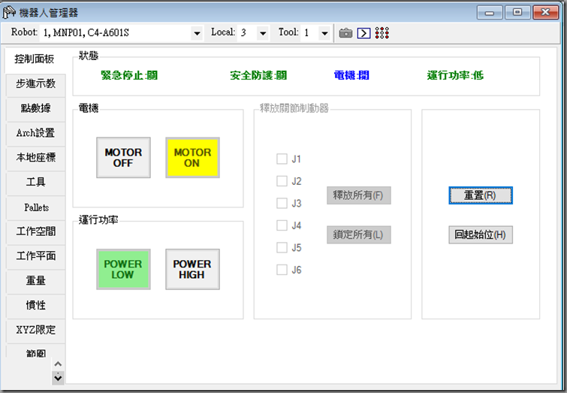Screen dimensions: 567x393
Task: Open the 點數據 tab
Action: [36, 108]
